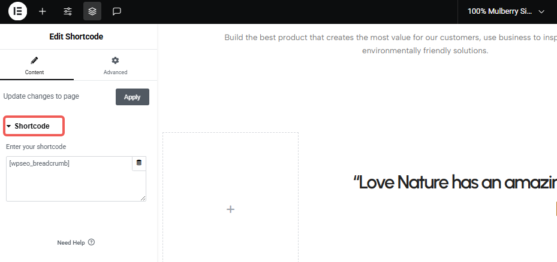Image resolution: width=557 pixels, height=262 pixels.
Task: Select the "Love Nature has an amazin" heading
Action: (454, 182)
